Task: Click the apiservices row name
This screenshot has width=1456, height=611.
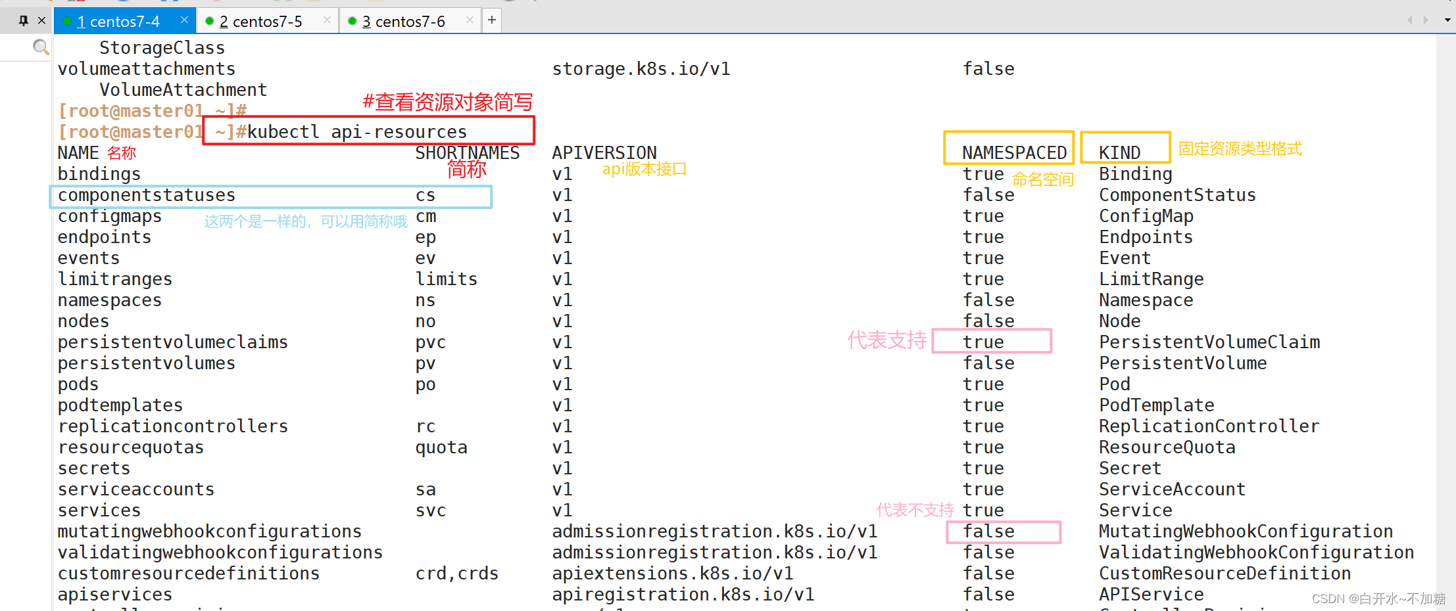Action: pyautogui.click(x=115, y=595)
